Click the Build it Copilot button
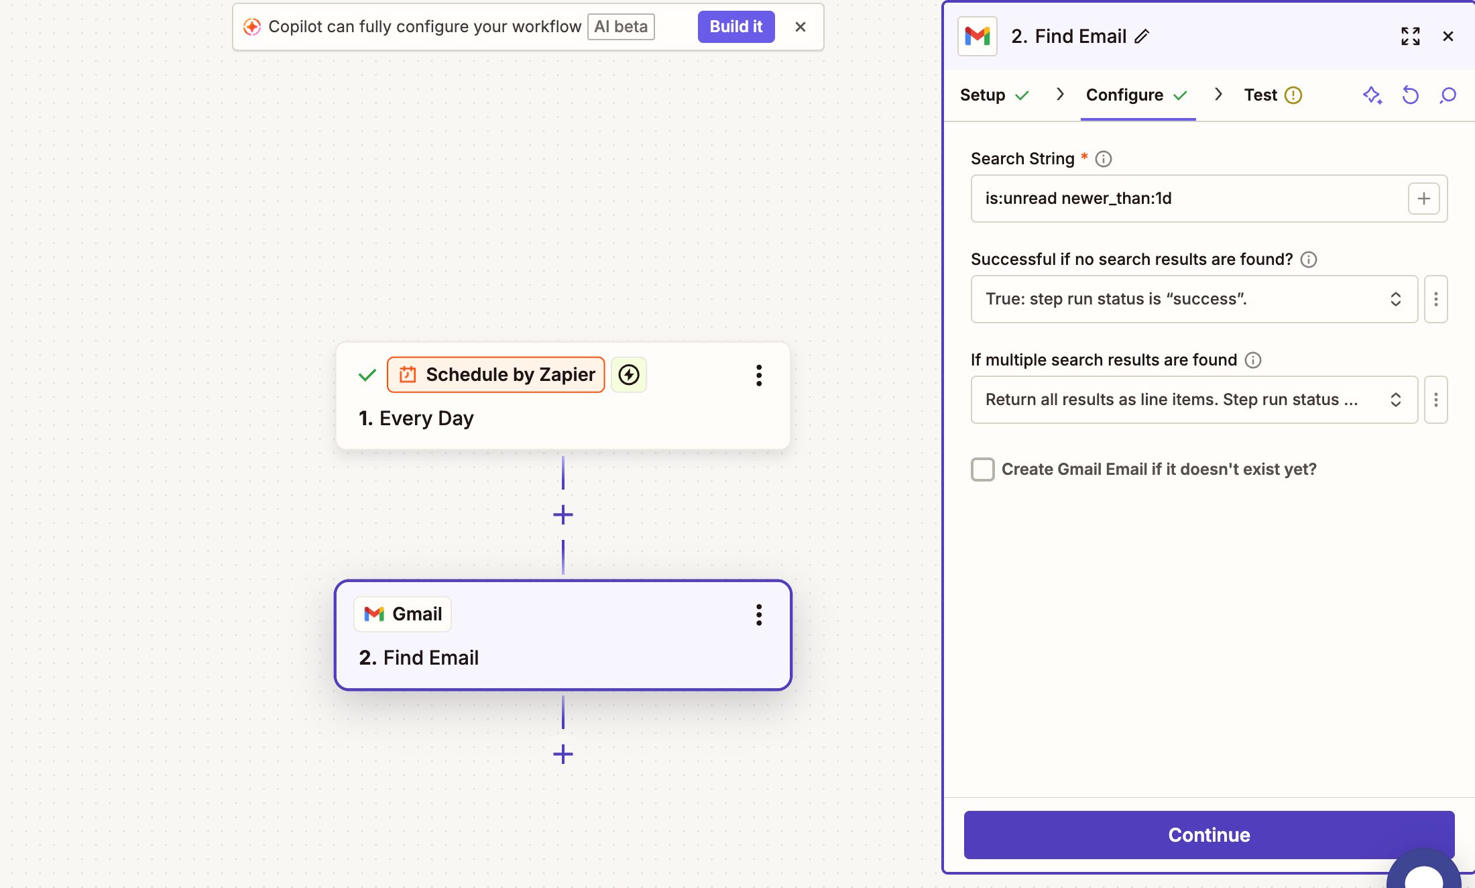Image resolution: width=1475 pixels, height=888 pixels. pyautogui.click(x=735, y=27)
